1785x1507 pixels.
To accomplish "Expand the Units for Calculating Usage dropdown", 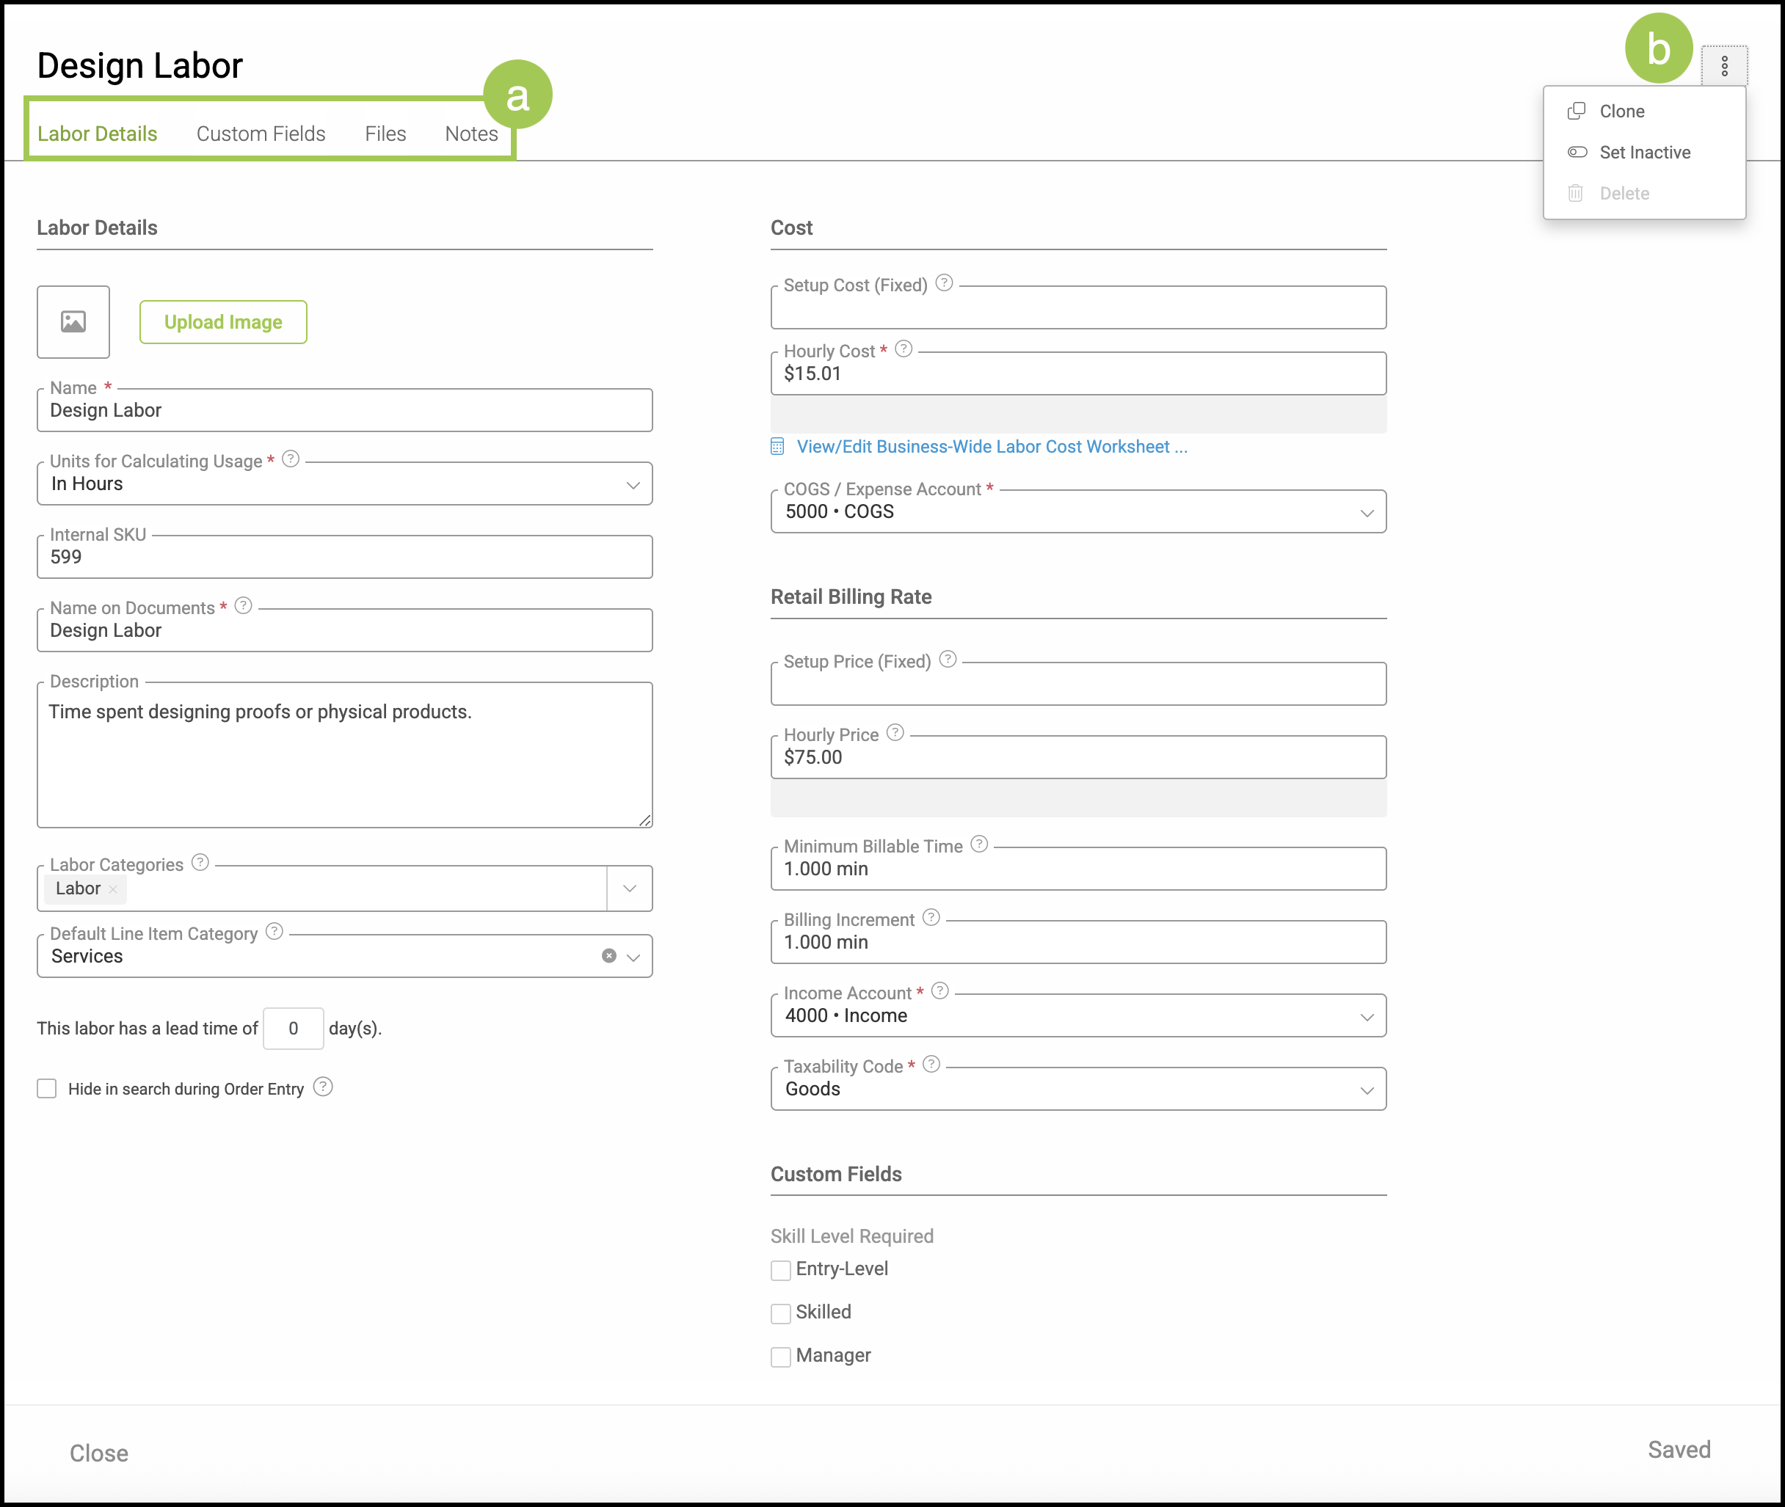I will [x=633, y=484].
